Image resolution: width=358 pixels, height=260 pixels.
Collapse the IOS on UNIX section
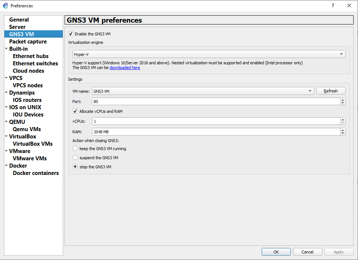pos(7,107)
